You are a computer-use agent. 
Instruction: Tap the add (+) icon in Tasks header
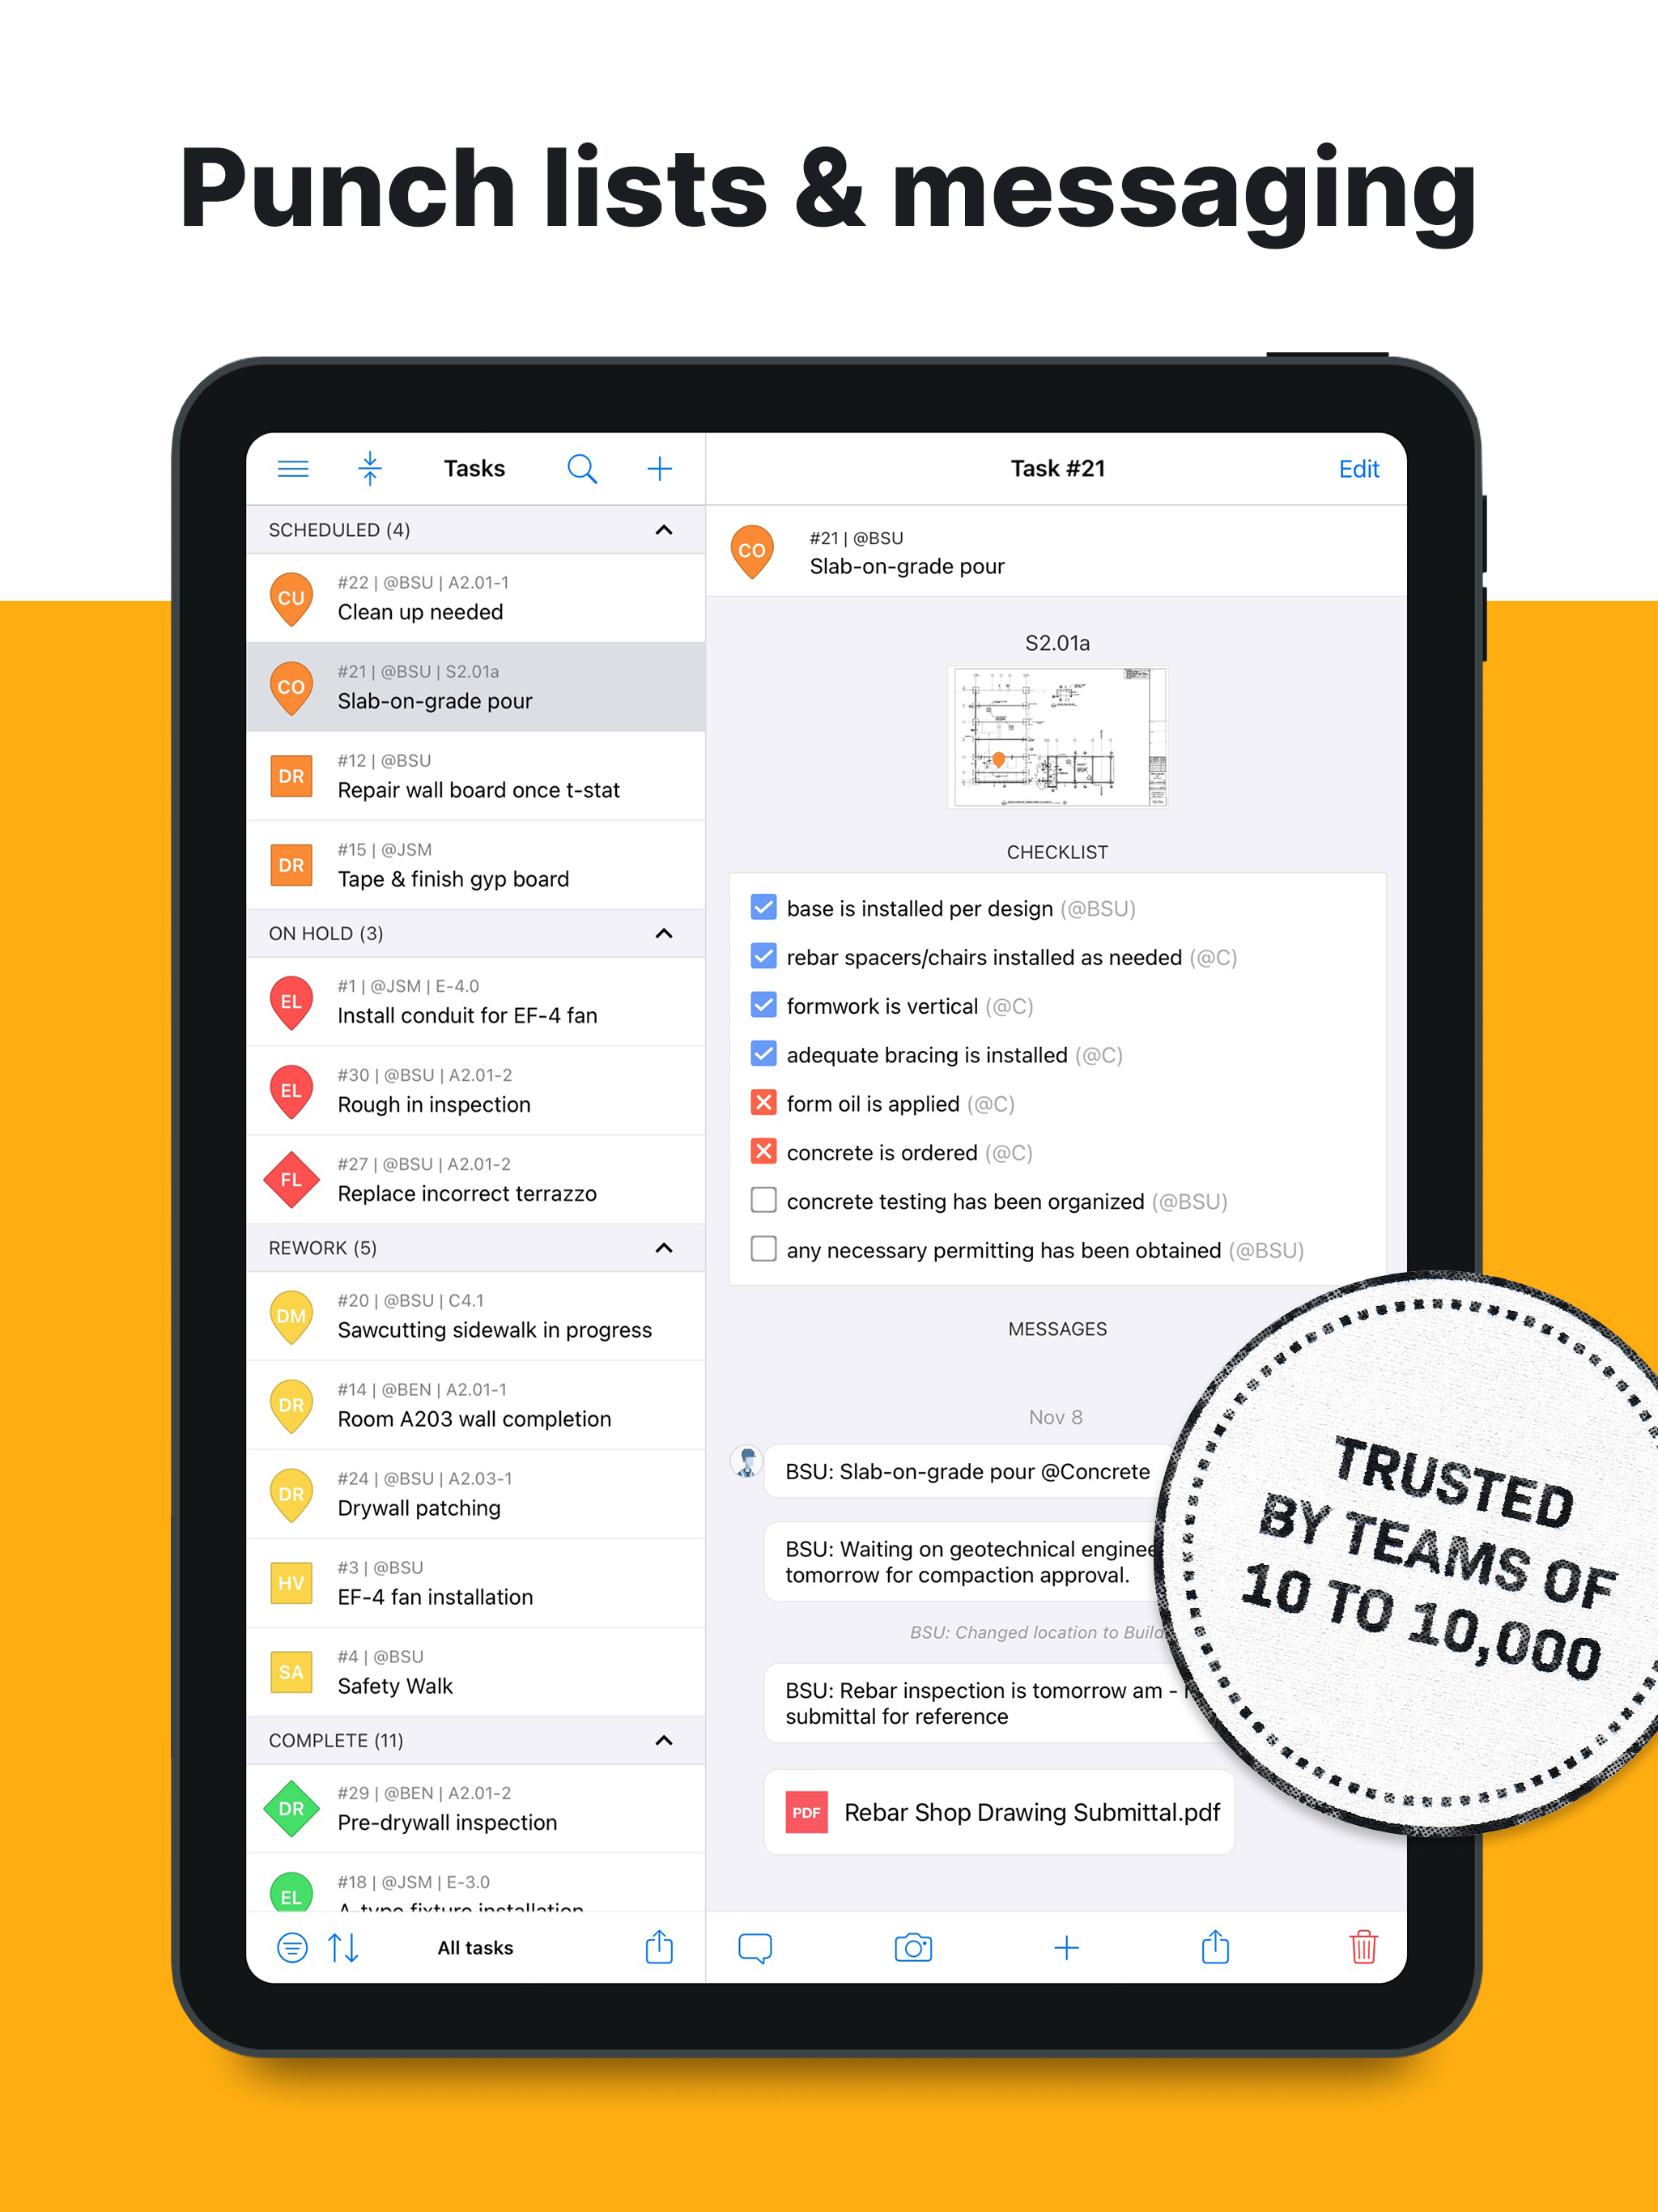pyautogui.click(x=660, y=467)
